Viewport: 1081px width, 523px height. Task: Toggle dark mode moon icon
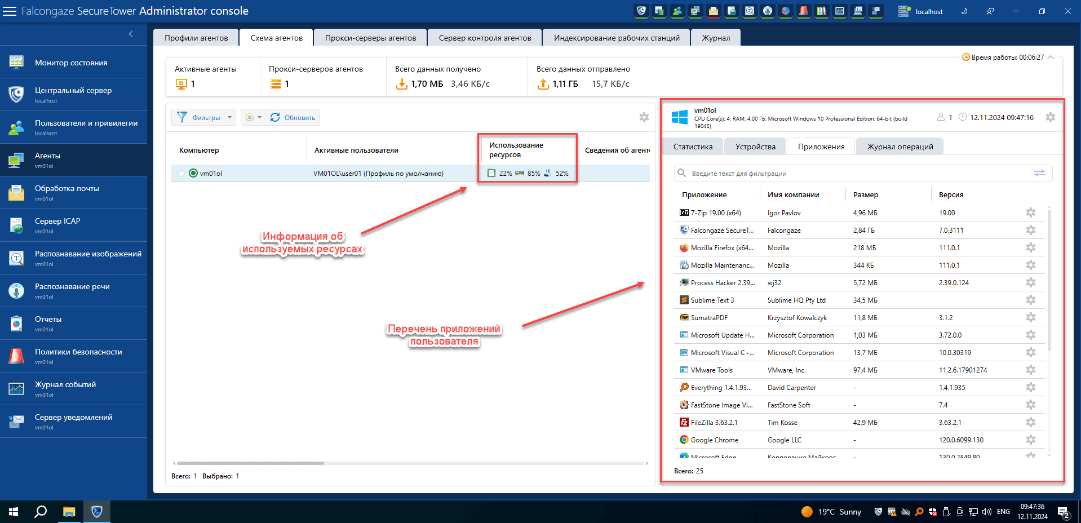tap(964, 11)
